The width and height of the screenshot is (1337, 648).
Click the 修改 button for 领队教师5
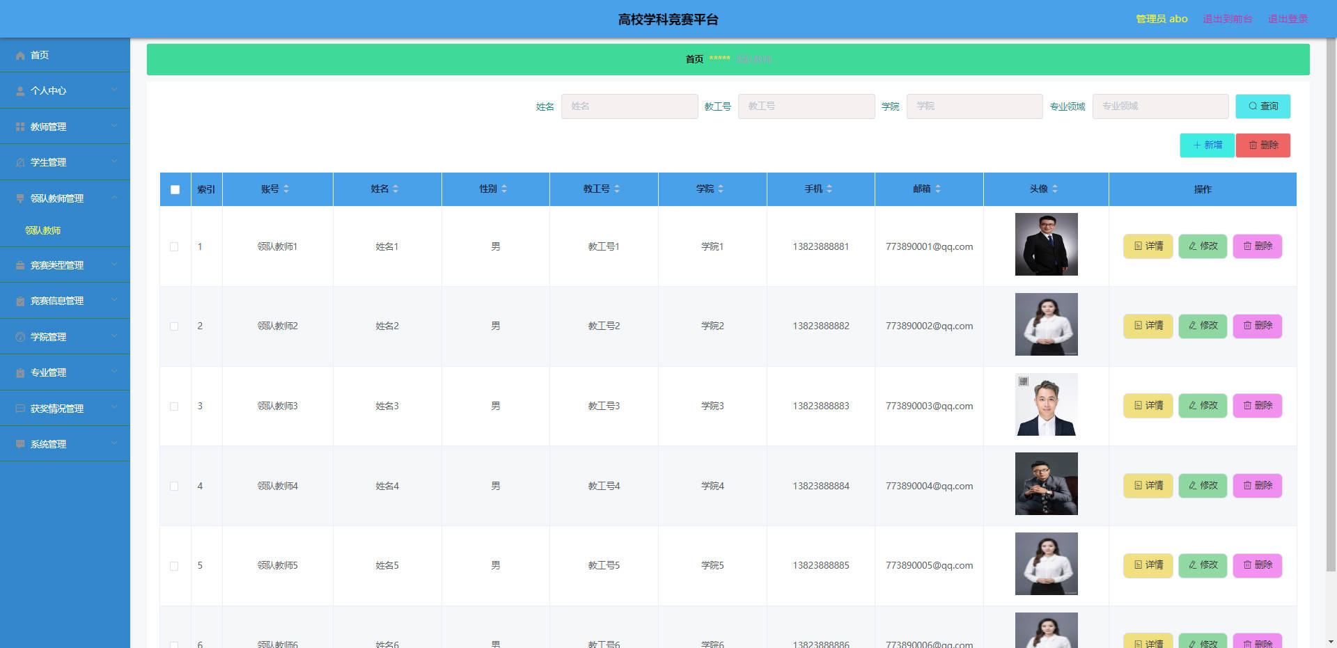pyautogui.click(x=1203, y=565)
